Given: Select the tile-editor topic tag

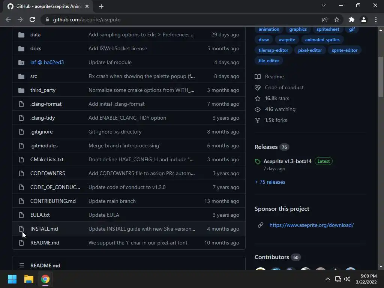Looking at the screenshot, I should (268, 60).
